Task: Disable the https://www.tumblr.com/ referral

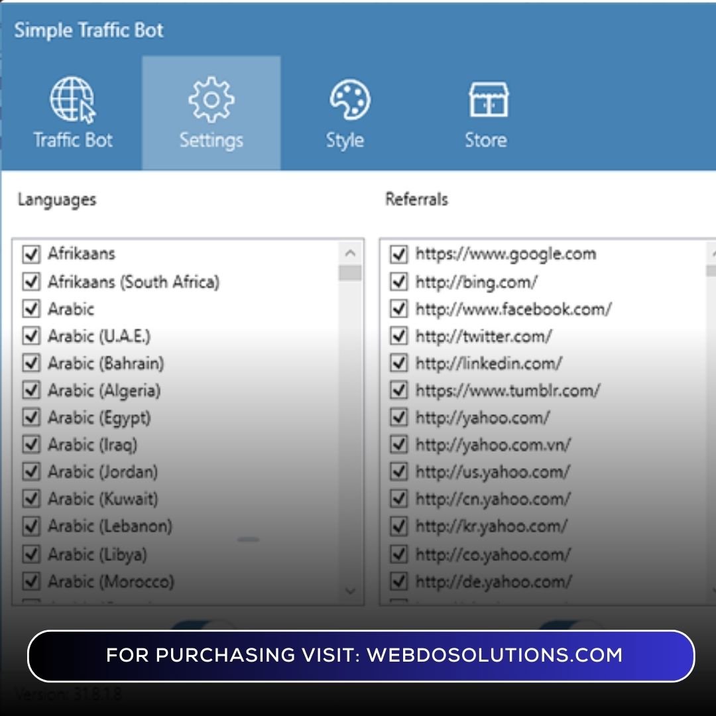Action: (x=398, y=390)
